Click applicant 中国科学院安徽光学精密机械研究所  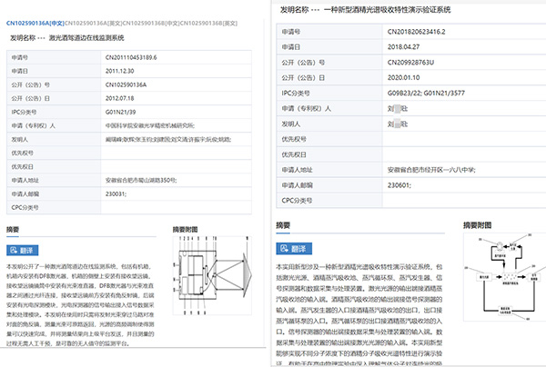pyautogui.click(x=150, y=125)
